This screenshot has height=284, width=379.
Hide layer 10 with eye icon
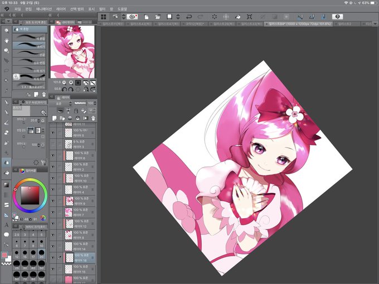pyautogui.click(x=53, y=178)
